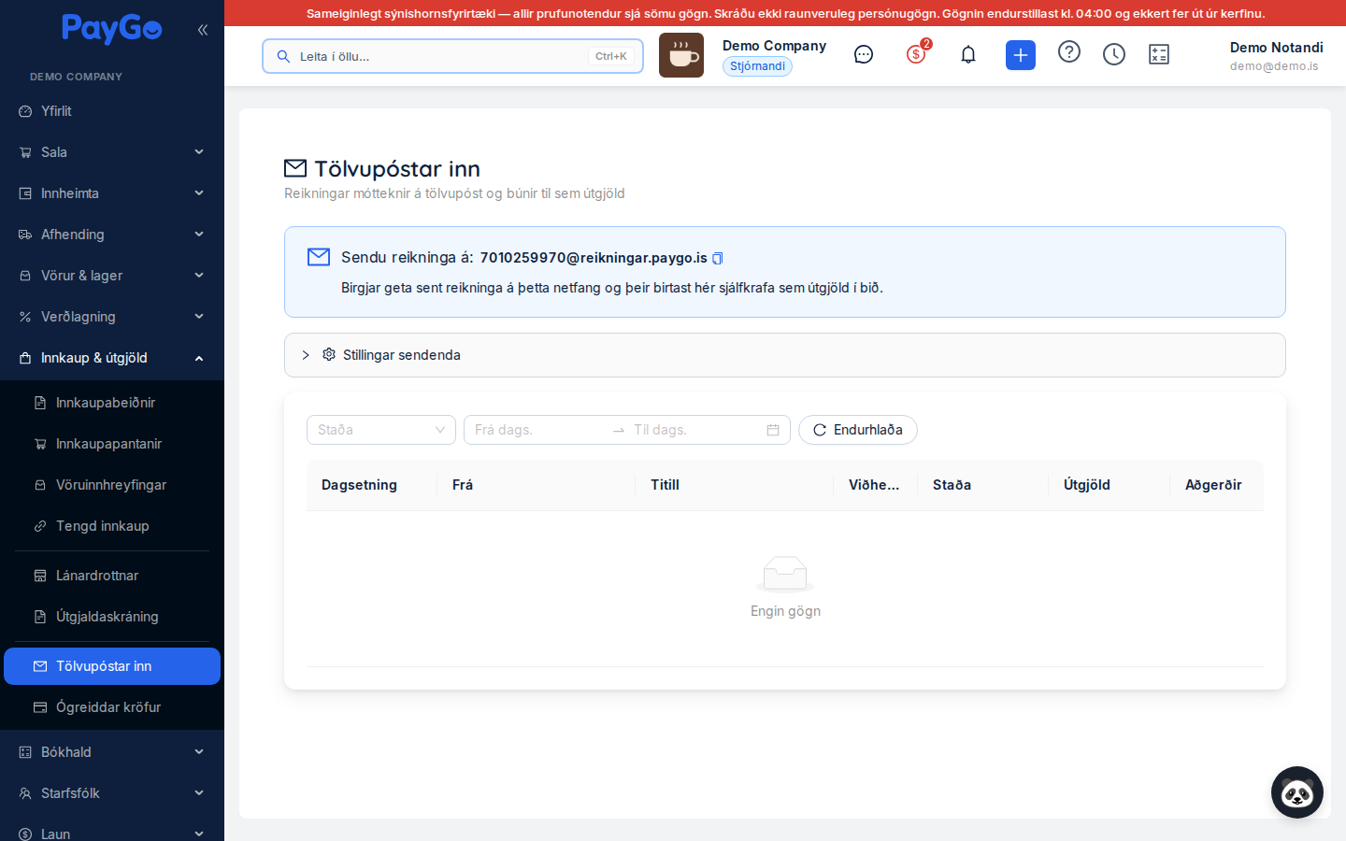
Task: Expand the Afhending menu
Action: coord(112,235)
